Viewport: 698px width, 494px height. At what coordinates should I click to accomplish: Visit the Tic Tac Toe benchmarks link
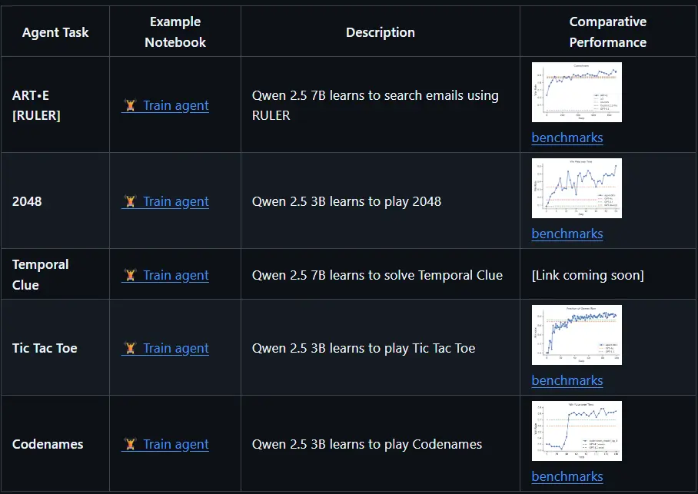pos(567,381)
